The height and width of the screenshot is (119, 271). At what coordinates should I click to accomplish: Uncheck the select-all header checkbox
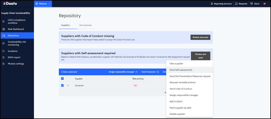63,79
